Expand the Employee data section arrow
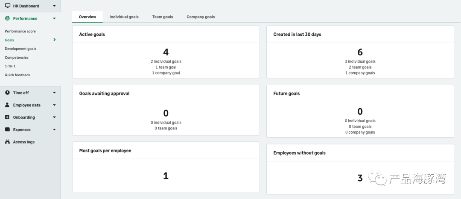 pos(54,105)
